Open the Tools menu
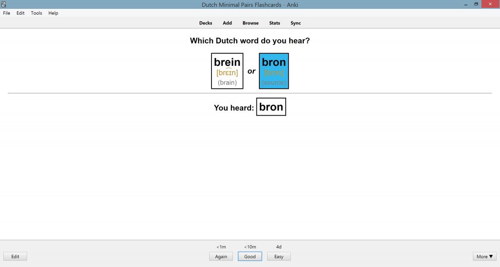 pos(36,13)
